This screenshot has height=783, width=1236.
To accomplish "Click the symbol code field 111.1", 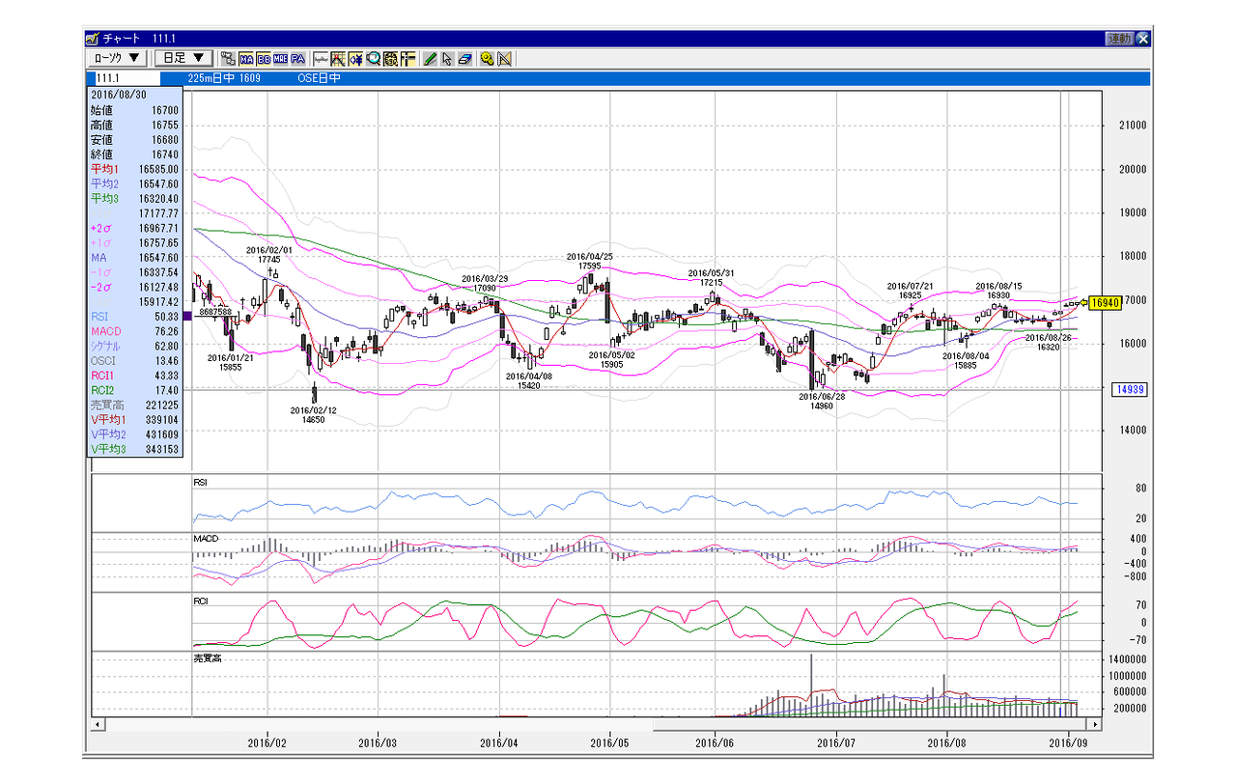I will [124, 78].
